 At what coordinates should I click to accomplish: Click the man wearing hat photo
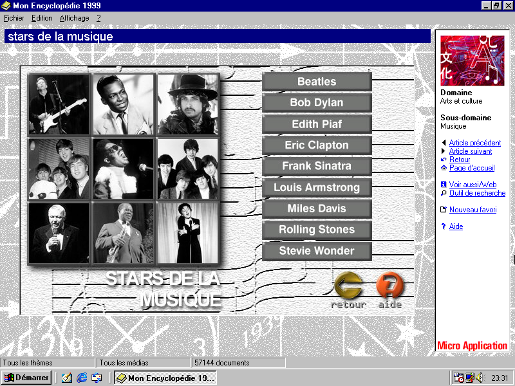(187, 104)
